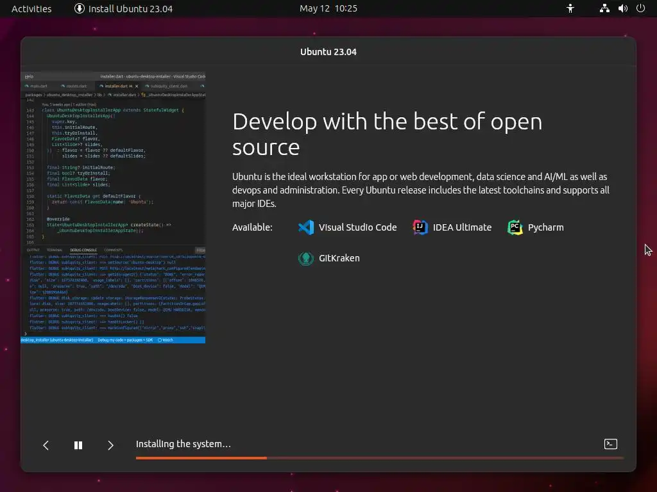Open the accessibility menu in top bar
Image resolution: width=657 pixels, height=492 pixels.
click(570, 8)
